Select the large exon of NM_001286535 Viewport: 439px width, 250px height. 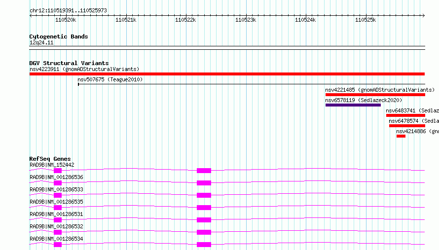point(204,208)
